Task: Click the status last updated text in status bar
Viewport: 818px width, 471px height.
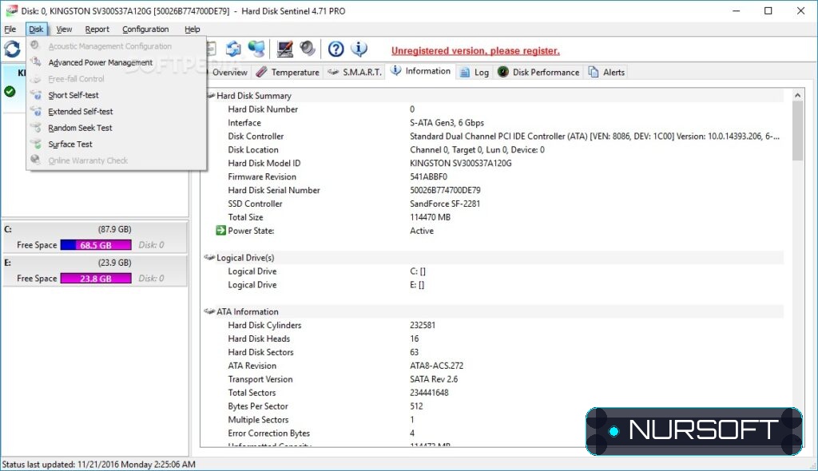Action: pos(98,465)
